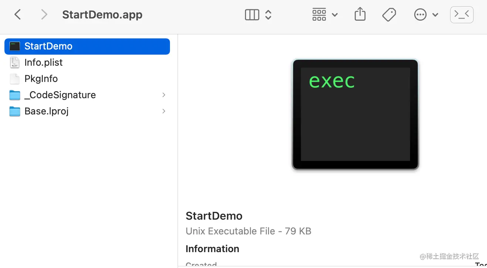Select the Base.lproj folder

[x=47, y=111]
